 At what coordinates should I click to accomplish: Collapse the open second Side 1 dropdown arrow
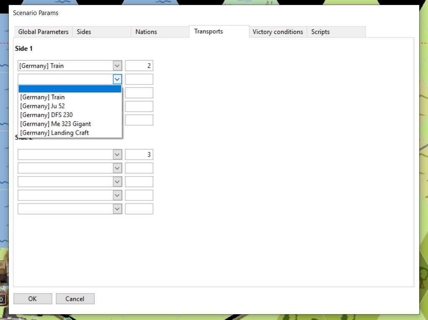[117, 79]
